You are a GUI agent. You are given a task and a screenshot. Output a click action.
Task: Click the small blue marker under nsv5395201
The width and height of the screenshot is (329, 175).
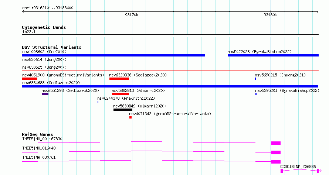(256, 94)
